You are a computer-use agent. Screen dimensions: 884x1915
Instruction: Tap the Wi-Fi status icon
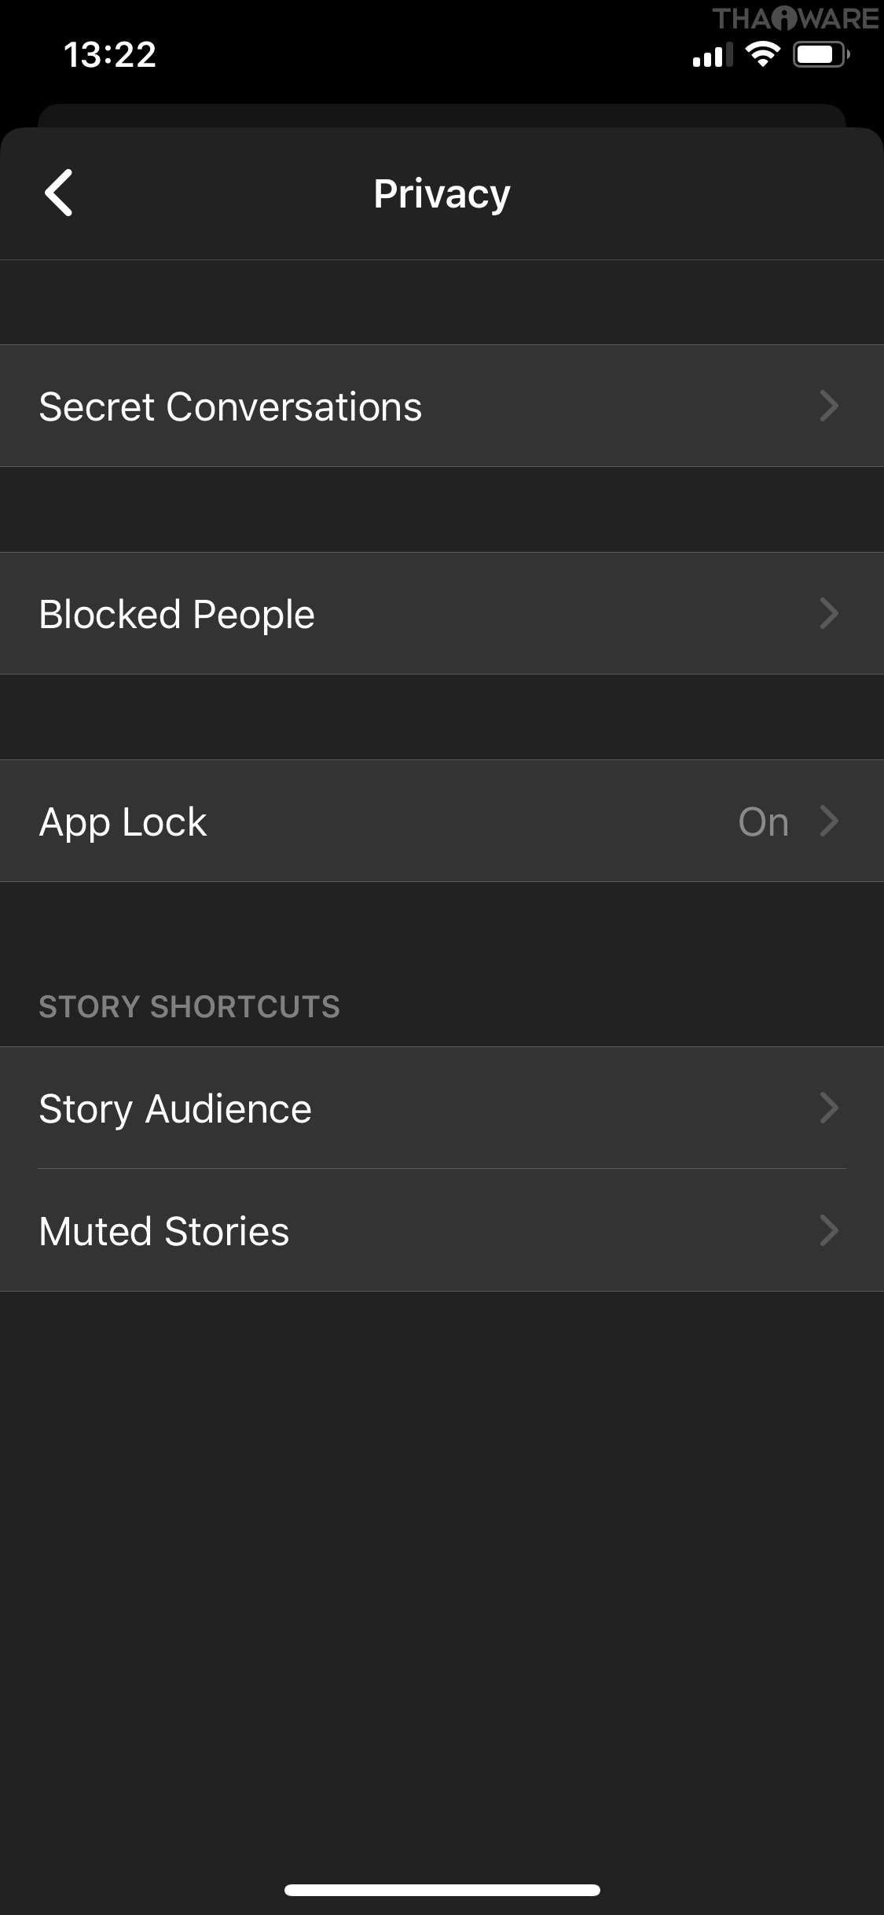pyautogui.click(x=762, y=54)
